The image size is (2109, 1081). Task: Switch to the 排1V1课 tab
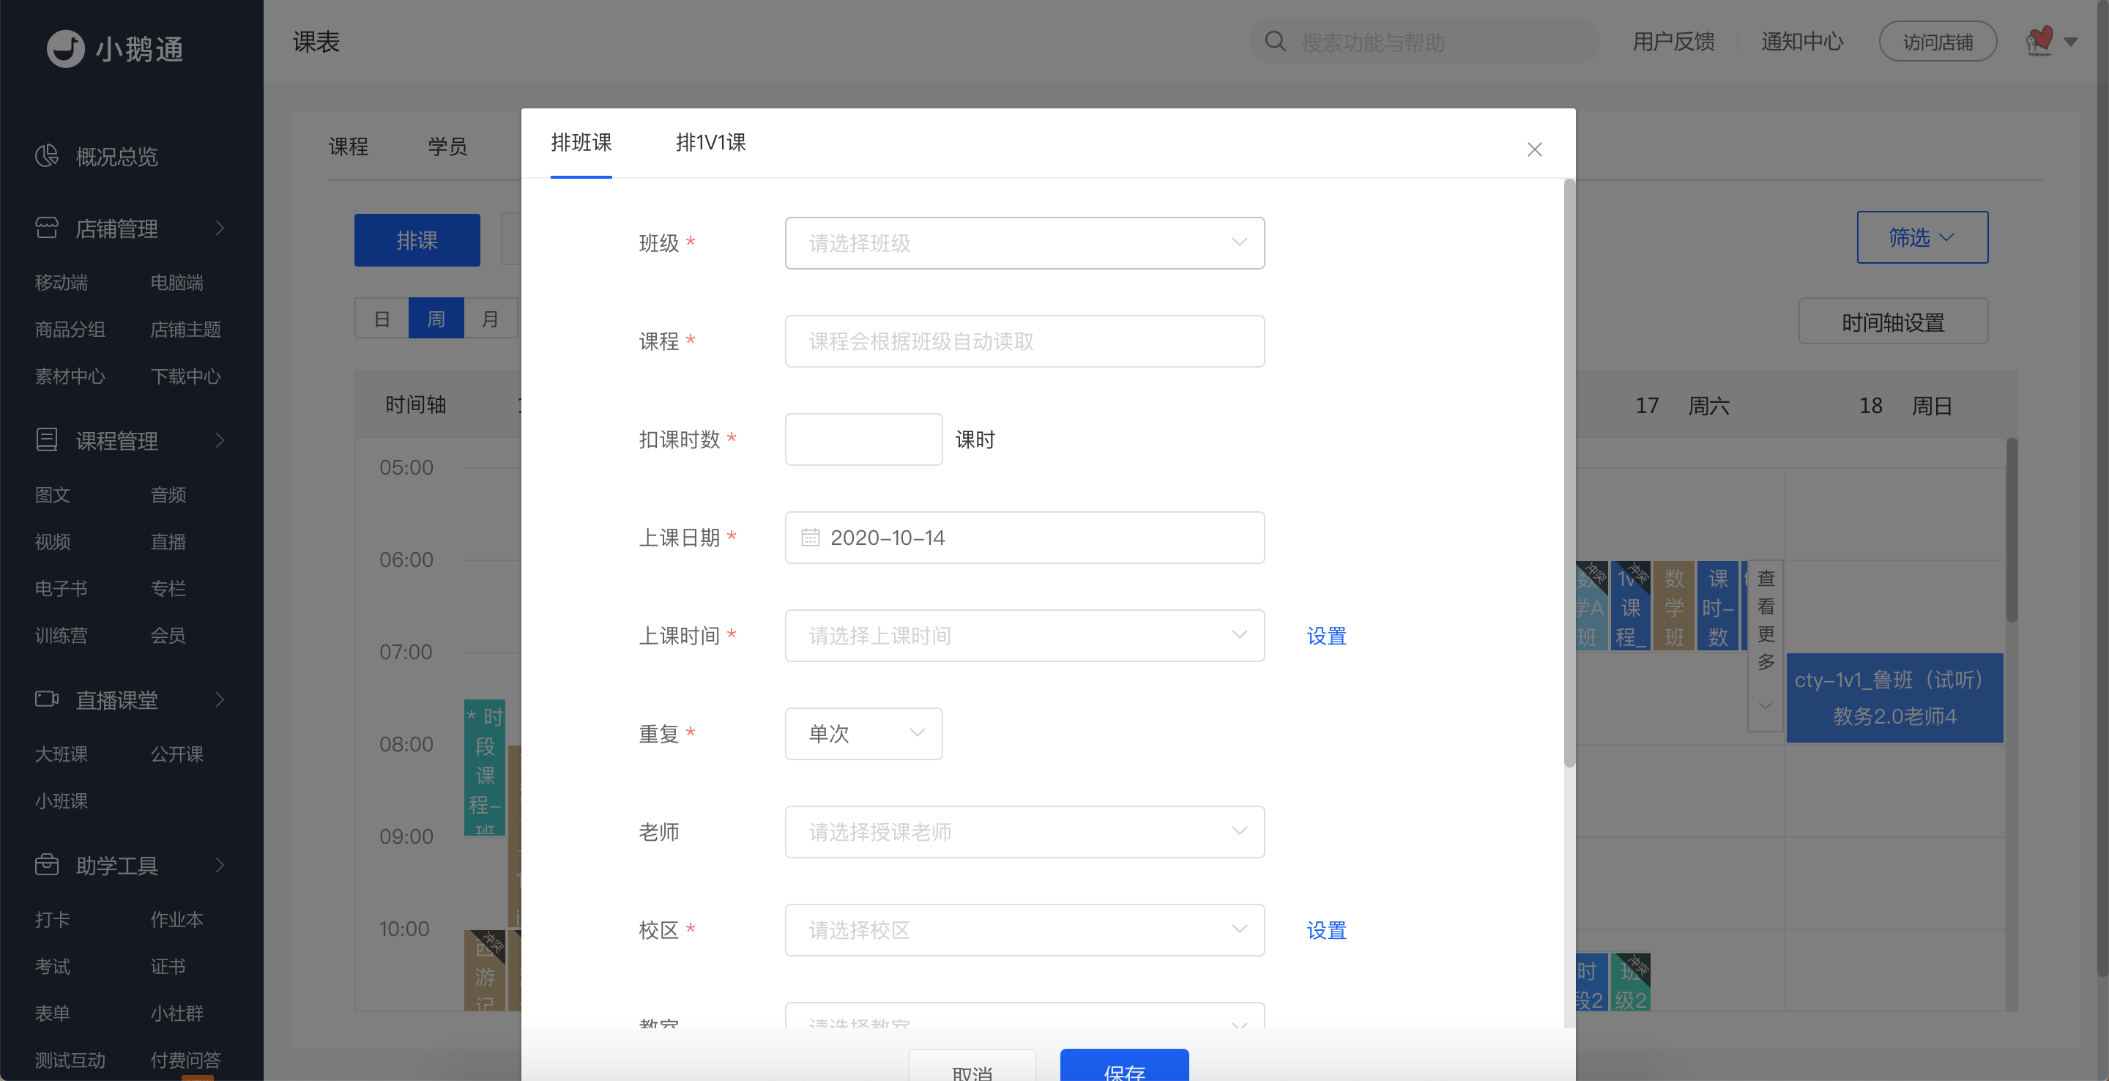(x=710, y=143)
